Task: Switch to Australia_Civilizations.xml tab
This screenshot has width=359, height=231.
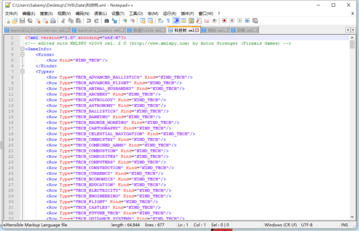Action: (x=37, y=30)
